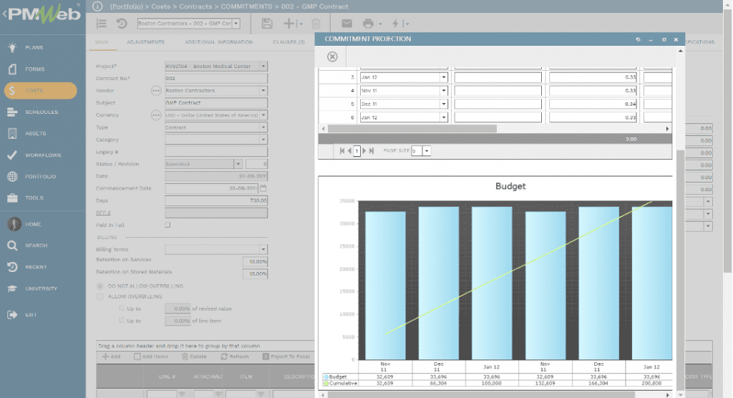Expand the Project dropdown
Screen dimensions: 733x398
coord(263,66)
